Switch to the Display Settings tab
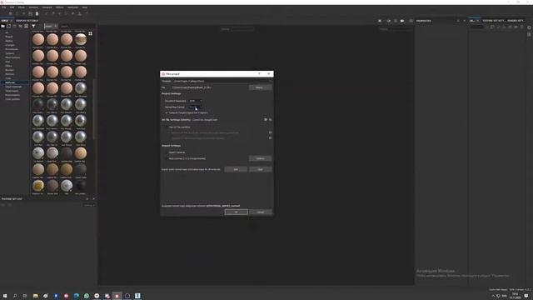The image size is (533, 300). click(x=27, y=21)
